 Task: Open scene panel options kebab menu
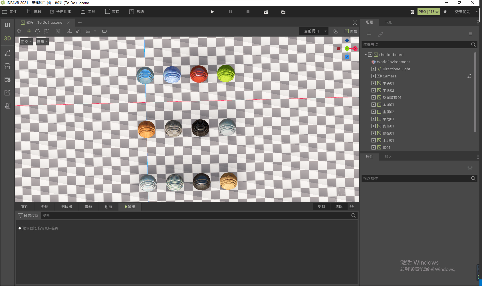click(478, 22)
